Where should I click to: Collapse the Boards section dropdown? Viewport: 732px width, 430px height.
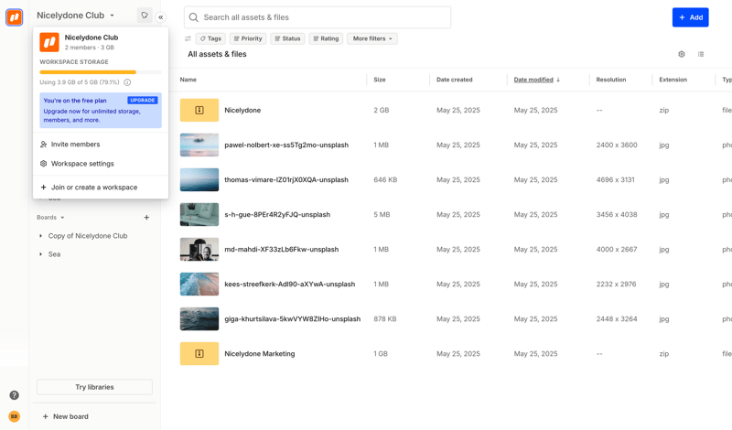[x=50, y=218]
